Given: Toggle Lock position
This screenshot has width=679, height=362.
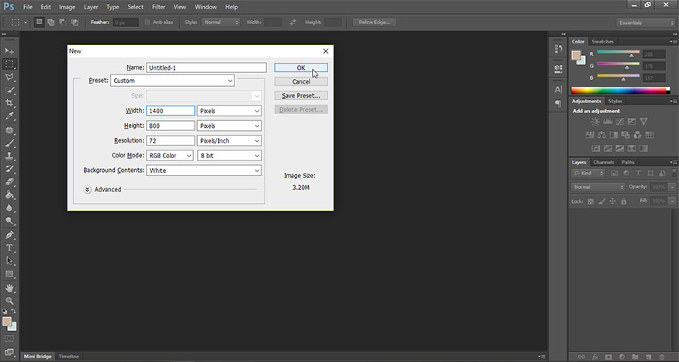Looking at the screenshot, I should pos(613,202).
